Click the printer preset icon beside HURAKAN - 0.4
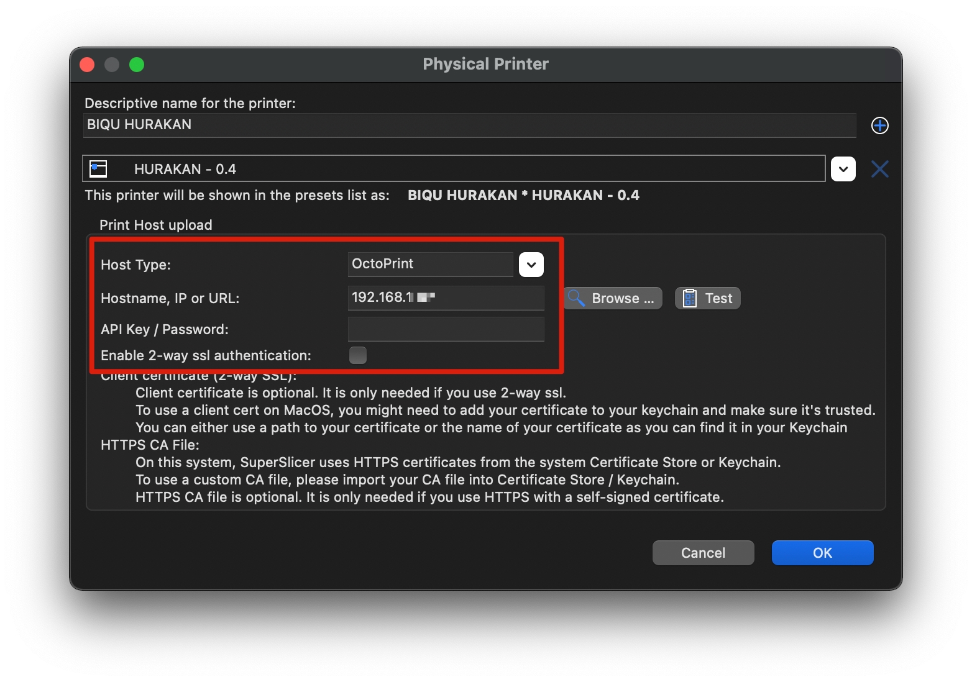The height and width of the screenshot is (682, 972). point(99,169)
